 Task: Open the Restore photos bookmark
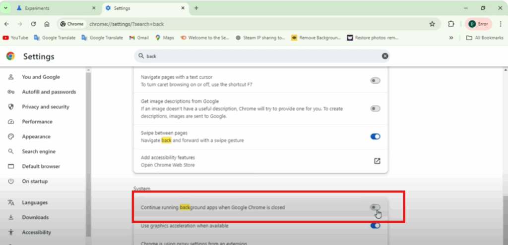click(x=373, y=38)
